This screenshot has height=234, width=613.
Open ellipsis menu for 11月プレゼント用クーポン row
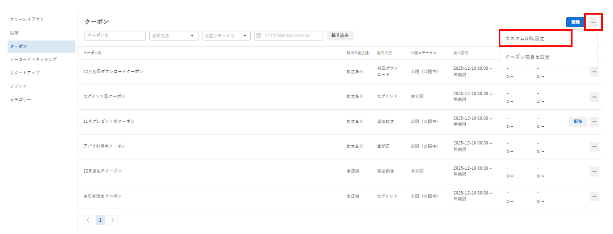coord(594,122)
